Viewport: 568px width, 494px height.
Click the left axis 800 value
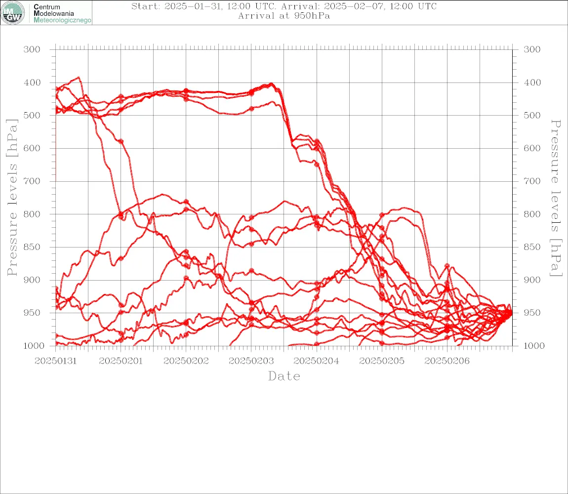coord(32,214)
